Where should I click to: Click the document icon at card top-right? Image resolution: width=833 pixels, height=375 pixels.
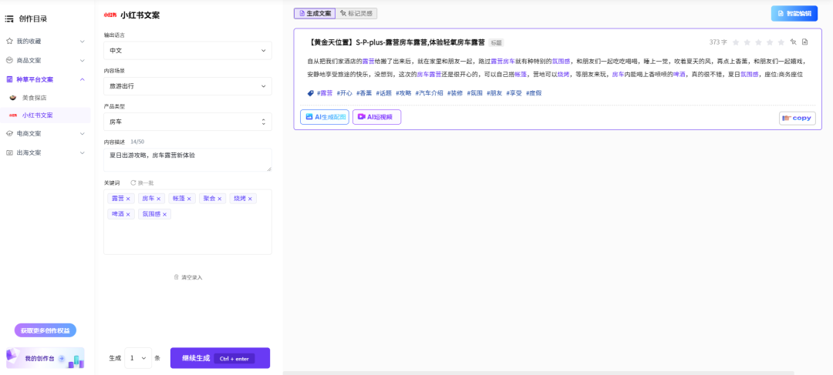point(804,42)
